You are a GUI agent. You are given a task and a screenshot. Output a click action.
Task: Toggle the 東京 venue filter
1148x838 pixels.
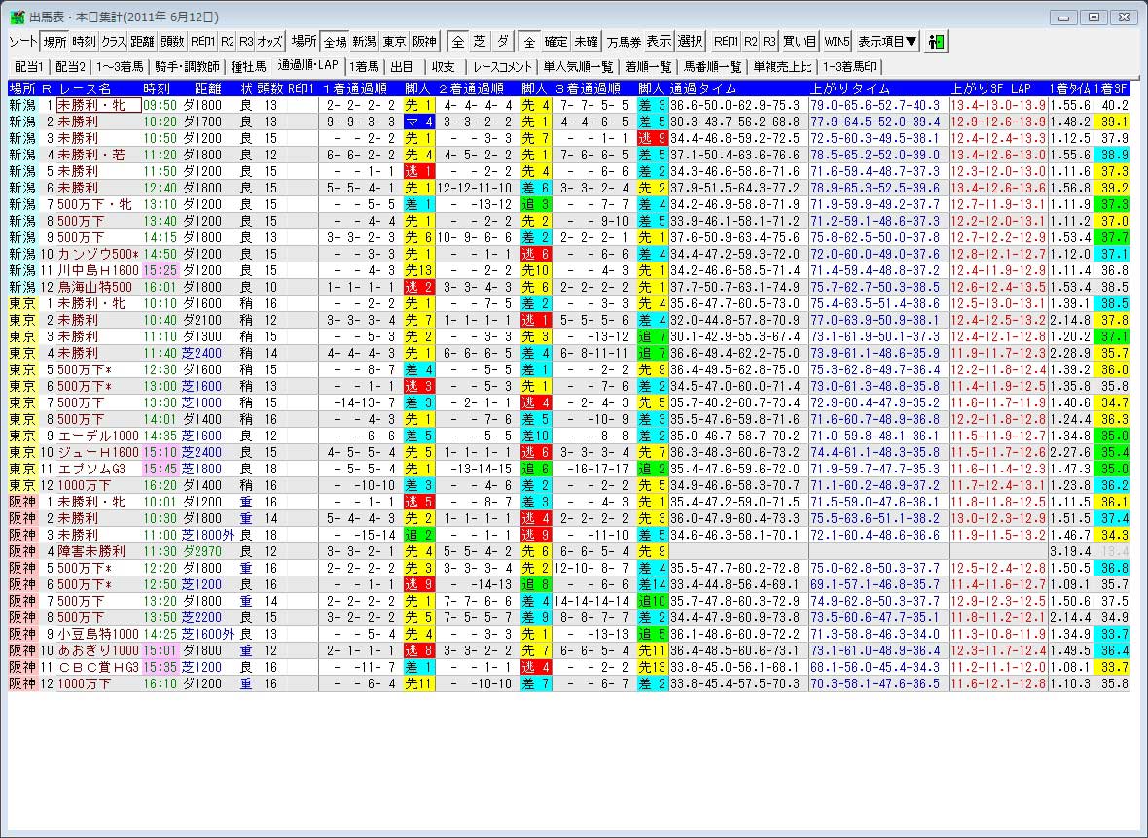[394, 42]
